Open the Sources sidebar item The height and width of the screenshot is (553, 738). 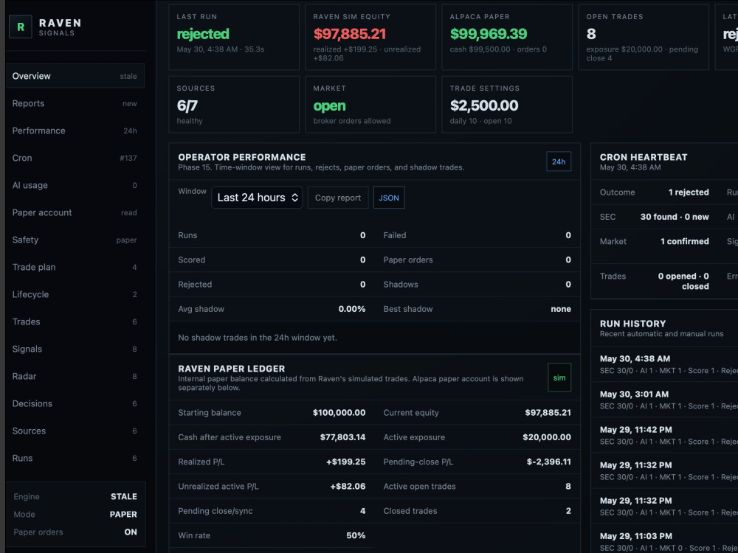click(75, 431)
